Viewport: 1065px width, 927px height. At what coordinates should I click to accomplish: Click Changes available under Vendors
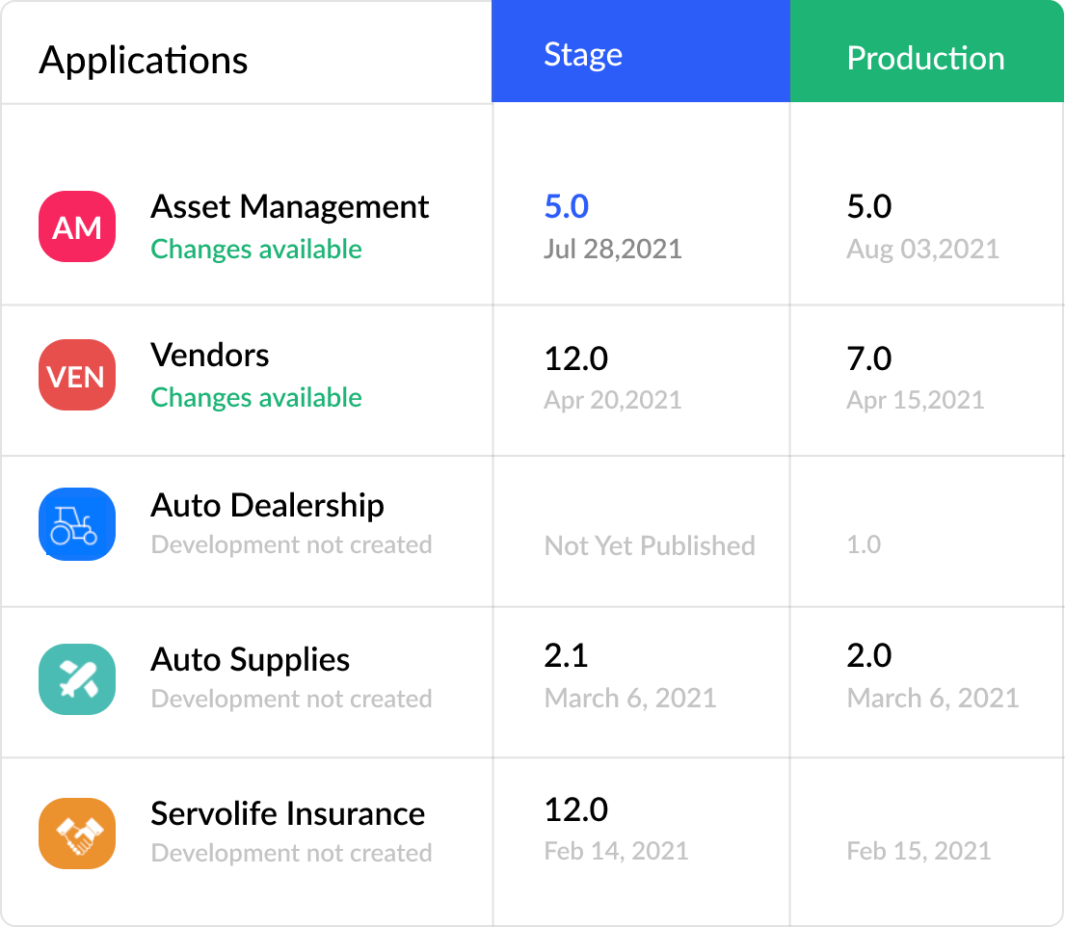[256, 397]
